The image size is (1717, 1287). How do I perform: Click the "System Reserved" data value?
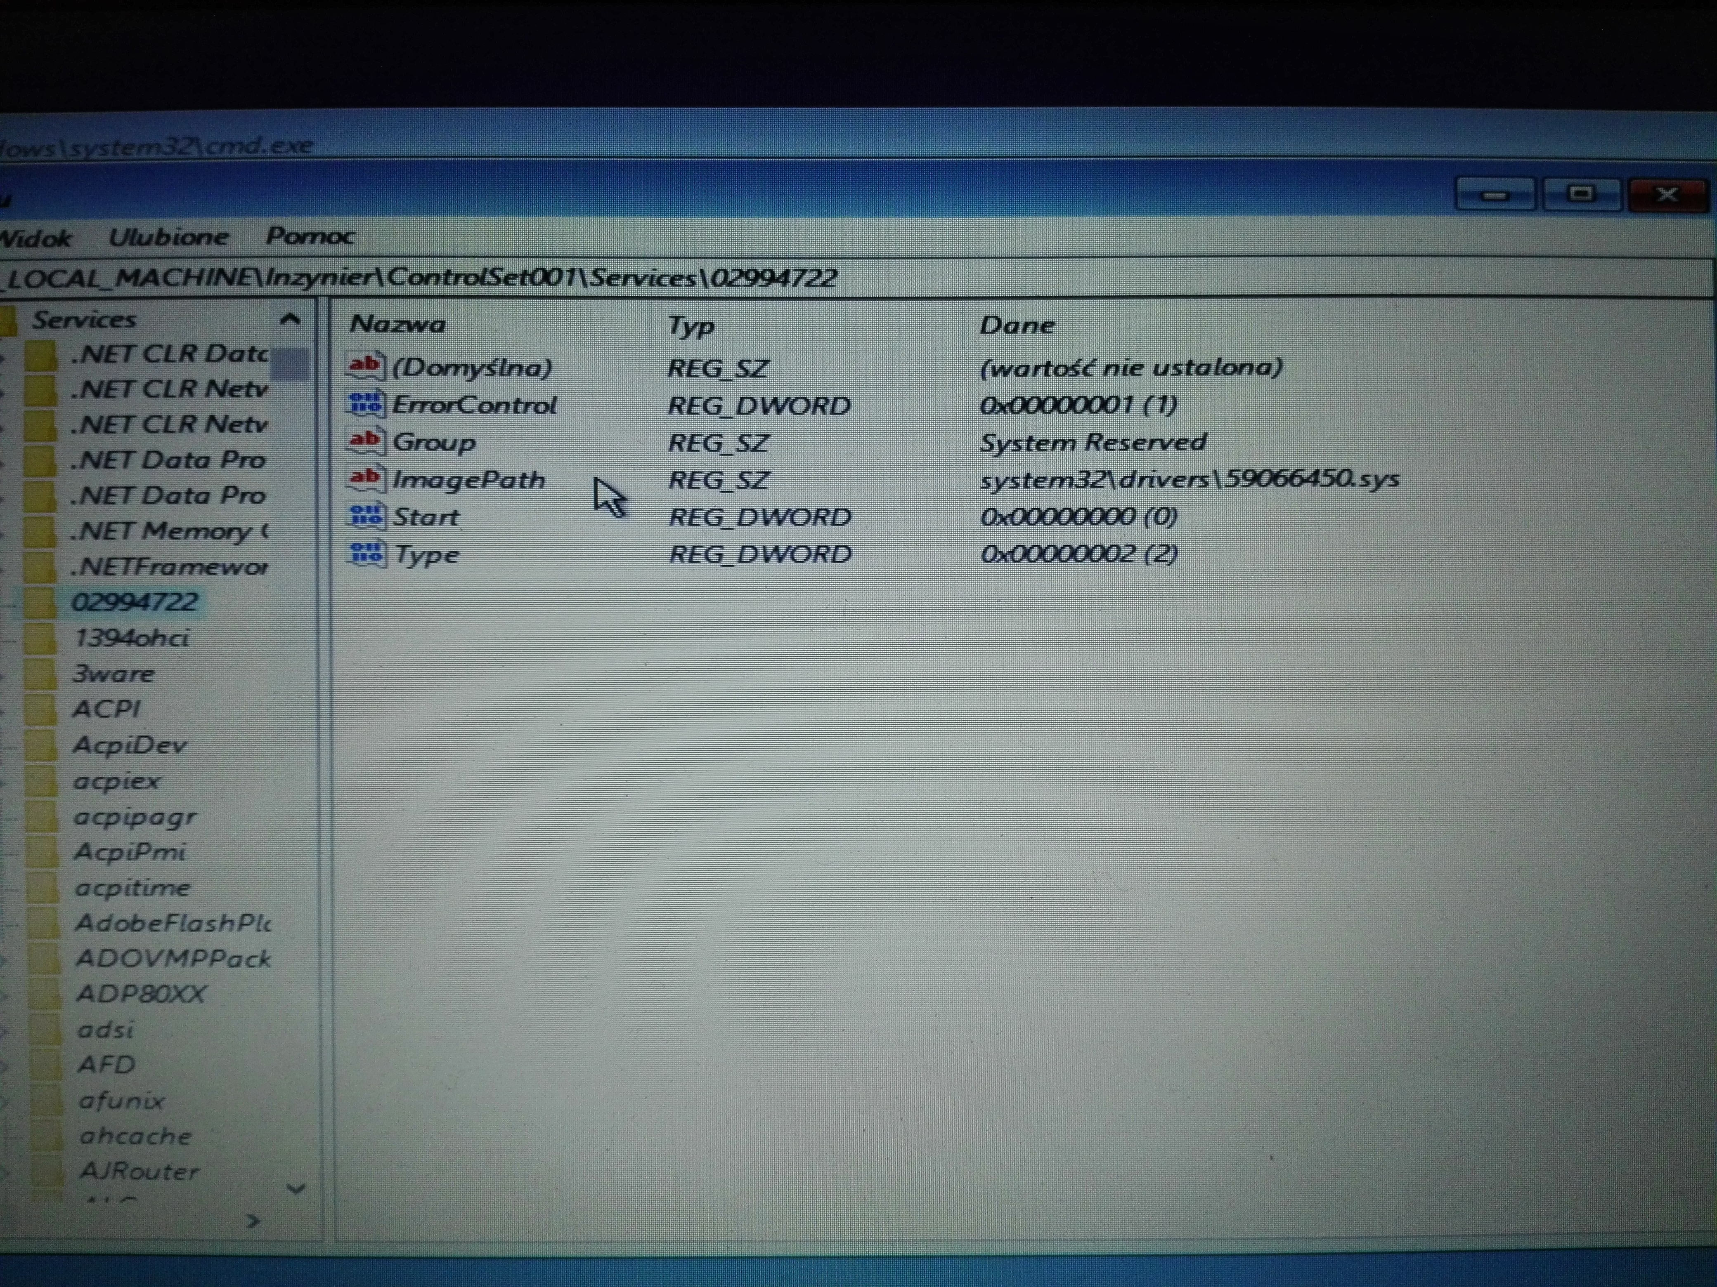[1093, 442]
